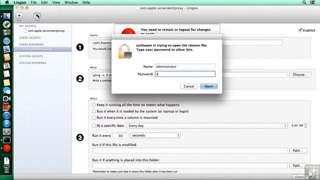Viewport: 320px width, 180px height.
Task: Check Run it when loaded by system
Action: point(94,111)
